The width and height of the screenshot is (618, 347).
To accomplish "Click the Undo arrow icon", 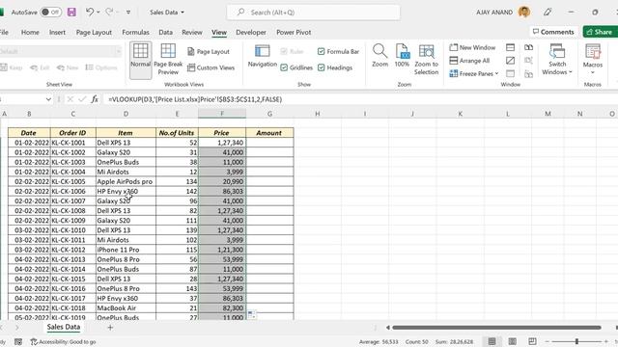I will [x=90, y=13].
